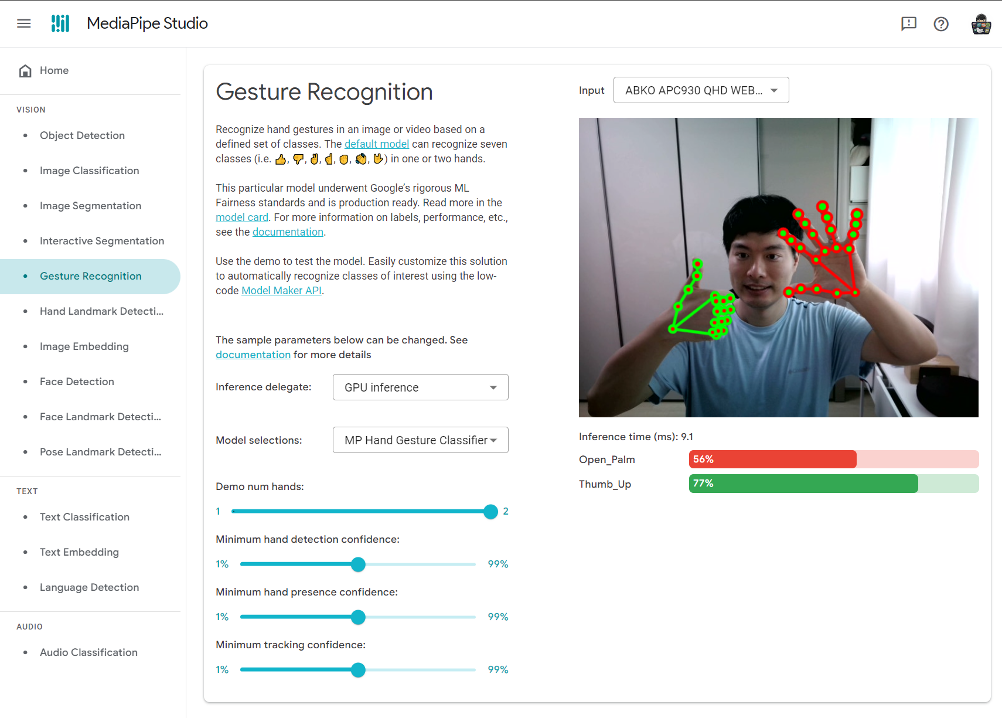Open the help question mark icon
This screenshot has width=1002, height=718.
coord(941,23)
